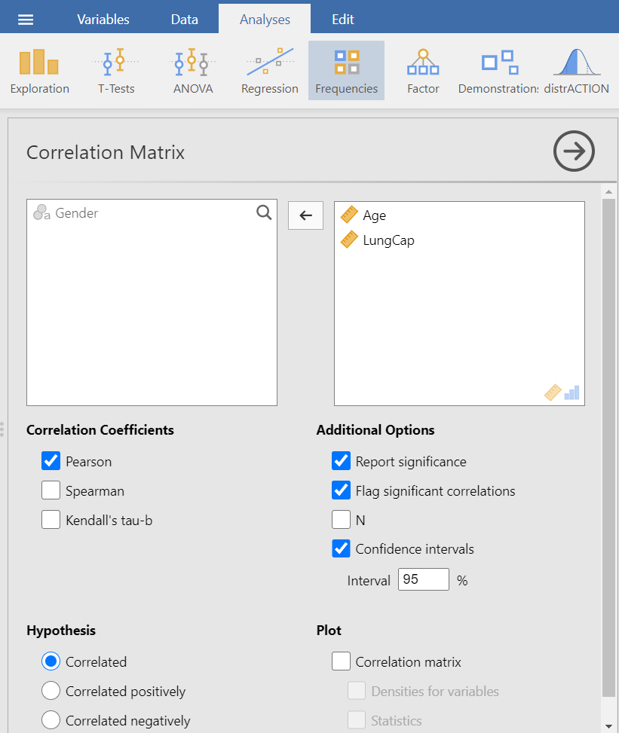Image resolution: width=619 pixels, height=733 pixels.
Task: Enable the Kendall's tau-b checkbox
Action: [51, 519]
